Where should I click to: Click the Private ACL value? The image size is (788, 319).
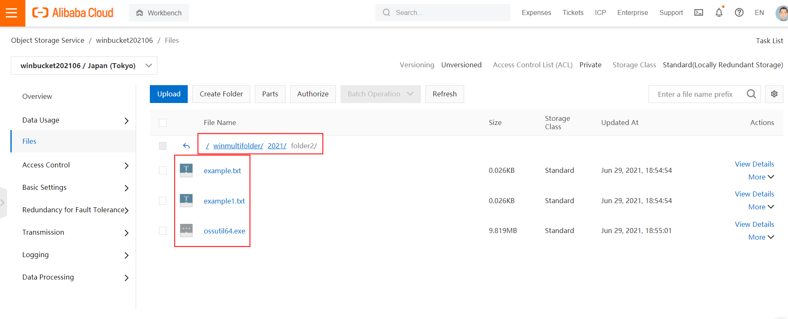point(590,65)
